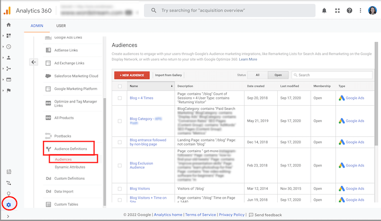Screen dimensions: 381x221
Task: Toggle the select-all checkbox in table header
Action: click(x=120, y=86)
